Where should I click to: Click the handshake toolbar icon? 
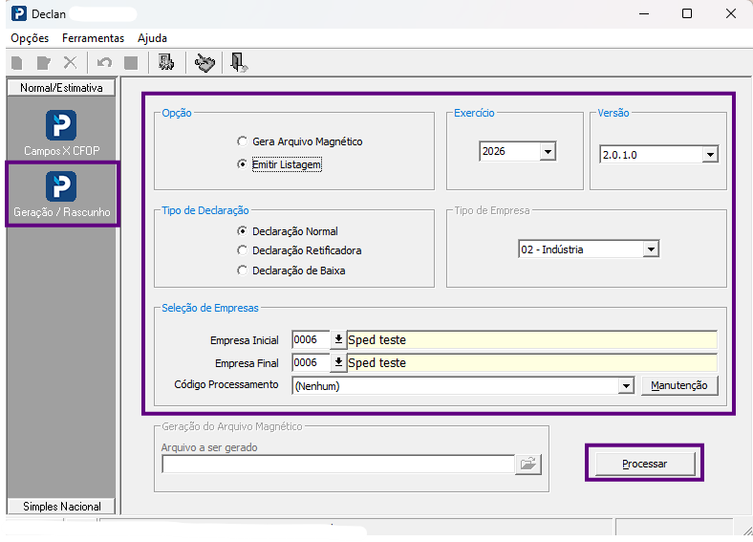click(204, 62)
